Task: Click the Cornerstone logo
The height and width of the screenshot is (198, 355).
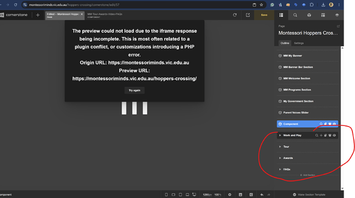Action: [x=14, y=15]
